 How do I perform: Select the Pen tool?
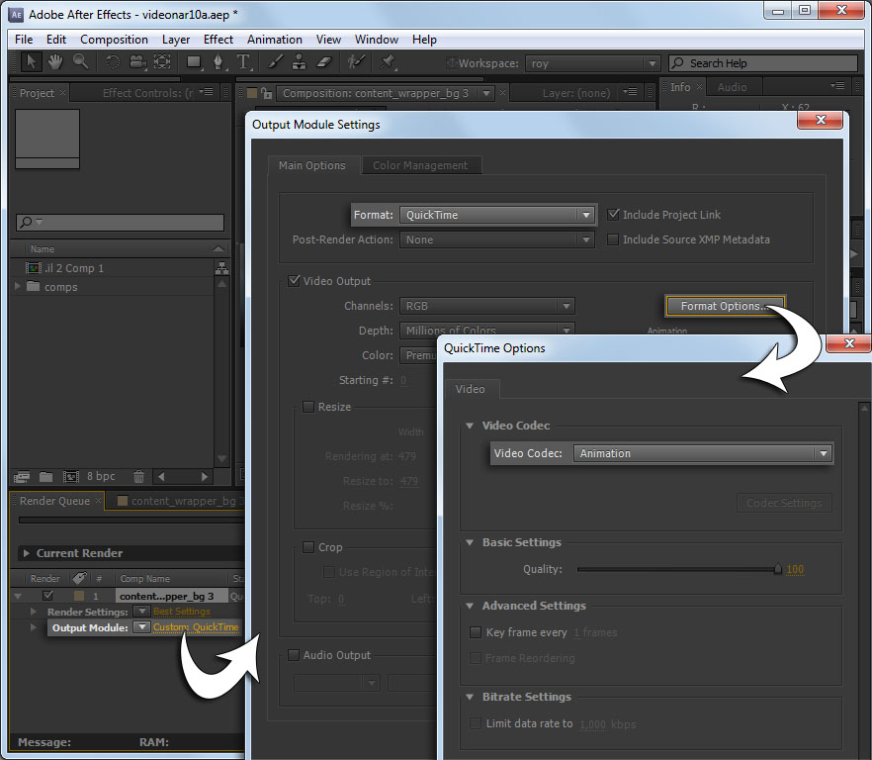(218, 61)
